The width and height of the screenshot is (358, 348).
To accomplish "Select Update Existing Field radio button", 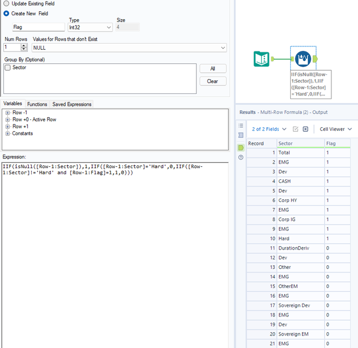I will pyautogui.click(x=6, y=3).
